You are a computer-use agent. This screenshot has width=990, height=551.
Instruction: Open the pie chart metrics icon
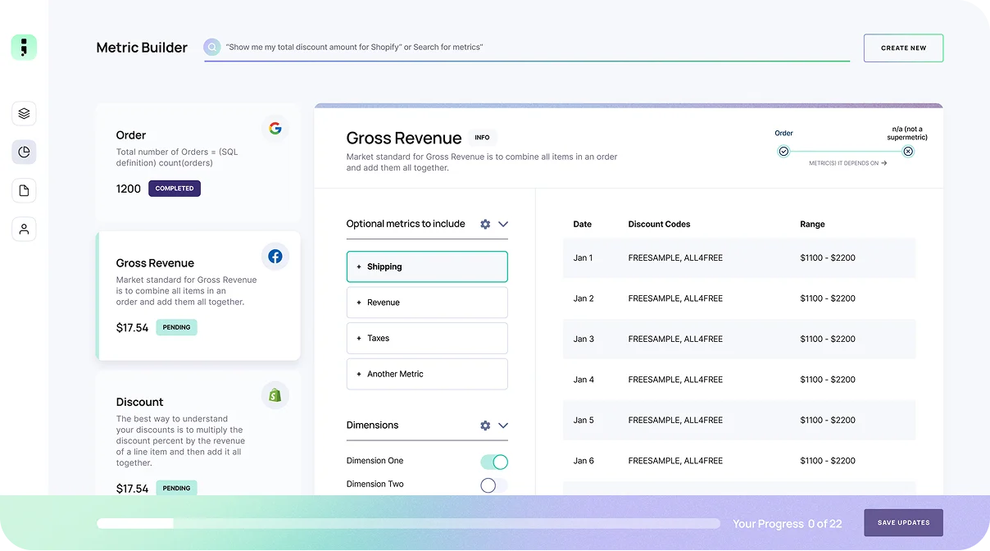(x=24, y=152)
